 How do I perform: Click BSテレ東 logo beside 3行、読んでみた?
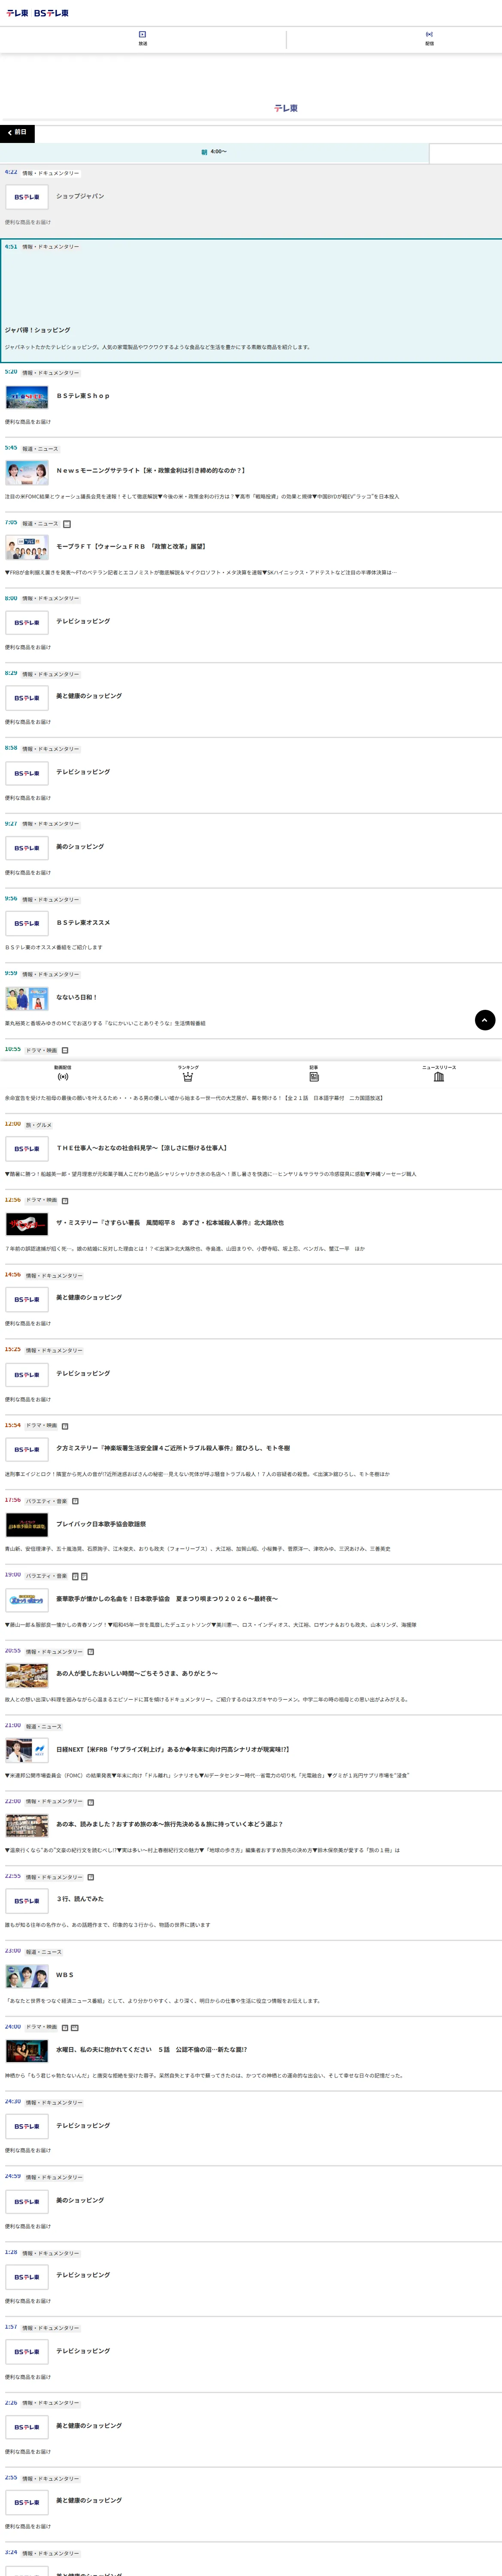[x=27, y=1901]
